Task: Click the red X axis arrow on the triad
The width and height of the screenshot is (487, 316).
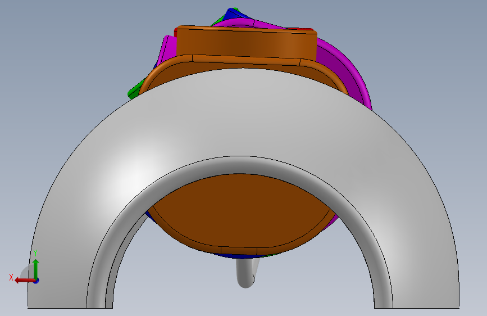Action: click(24, 281)
